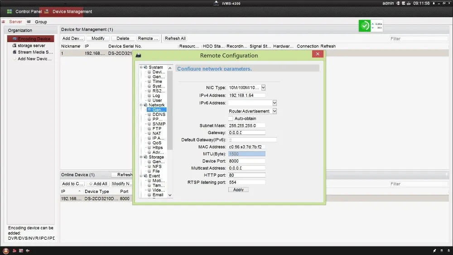Expand the IPv6 Address dropdown

tap(274, 103)
